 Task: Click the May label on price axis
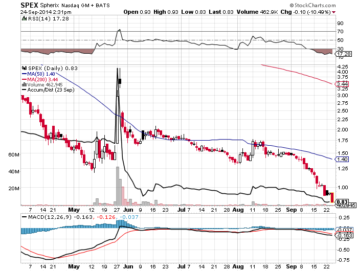(x=74, y=210)
